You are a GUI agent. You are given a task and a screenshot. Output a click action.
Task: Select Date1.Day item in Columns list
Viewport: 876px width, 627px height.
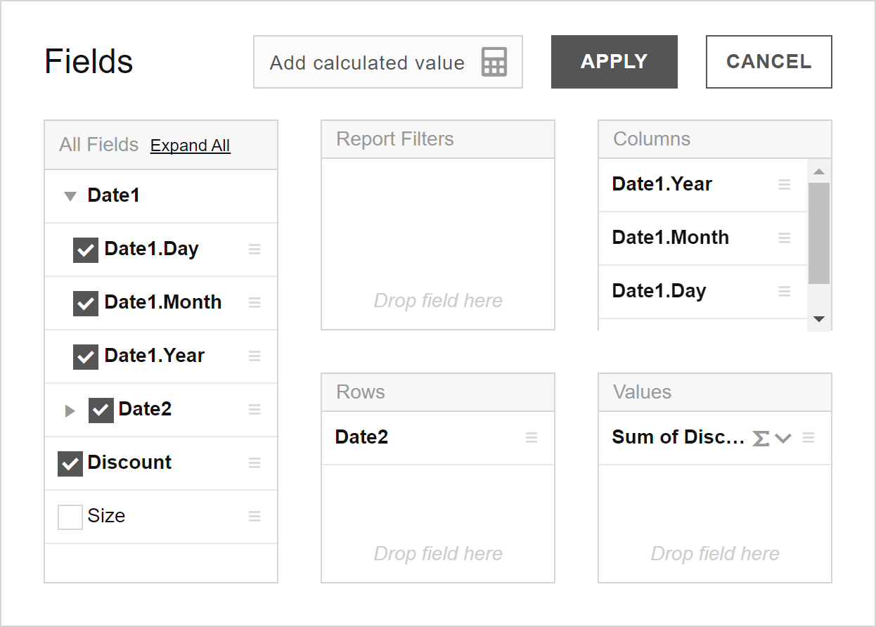tap(659, 291)
